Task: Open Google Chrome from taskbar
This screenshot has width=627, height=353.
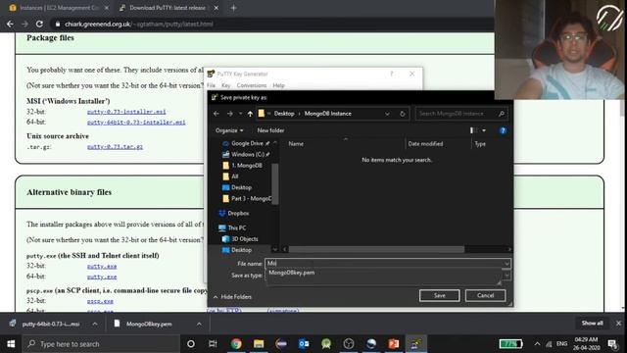Action: 236,344
